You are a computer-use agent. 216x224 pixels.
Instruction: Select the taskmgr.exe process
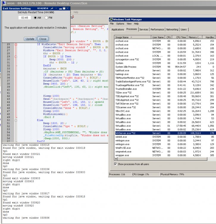point(165,74)
